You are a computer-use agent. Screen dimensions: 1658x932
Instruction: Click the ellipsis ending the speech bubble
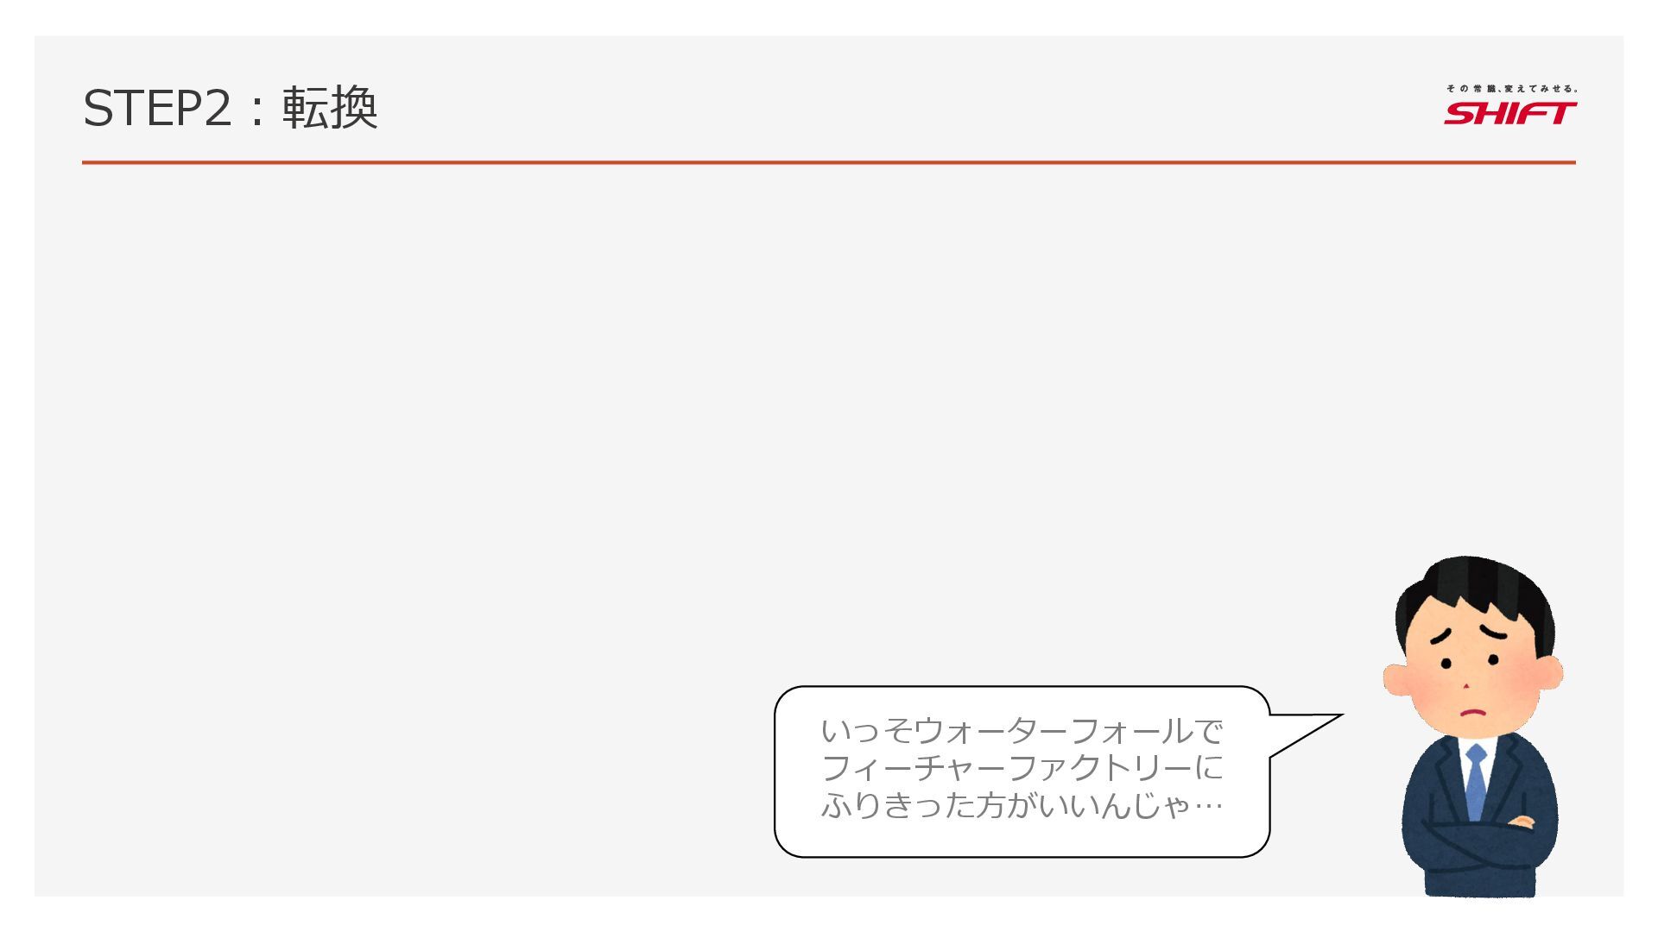click(x=1208, y=808)
